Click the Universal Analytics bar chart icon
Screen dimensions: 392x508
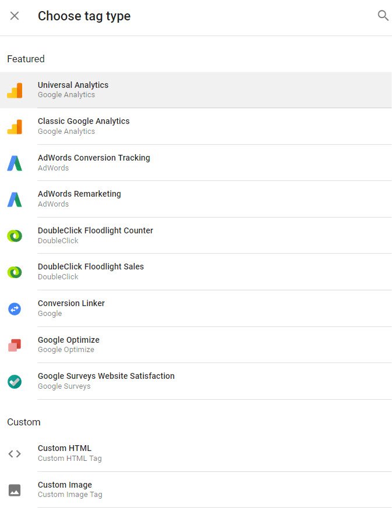(x=15, y=90)
